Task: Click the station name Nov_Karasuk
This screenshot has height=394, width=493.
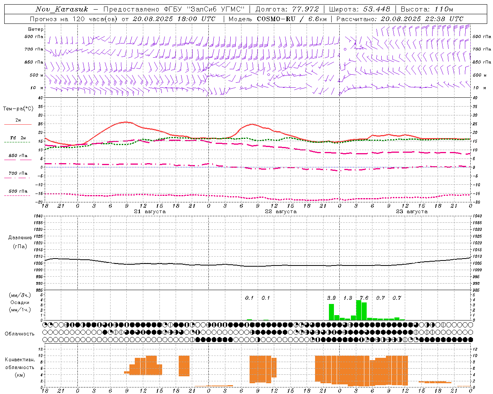Action: 62,9
